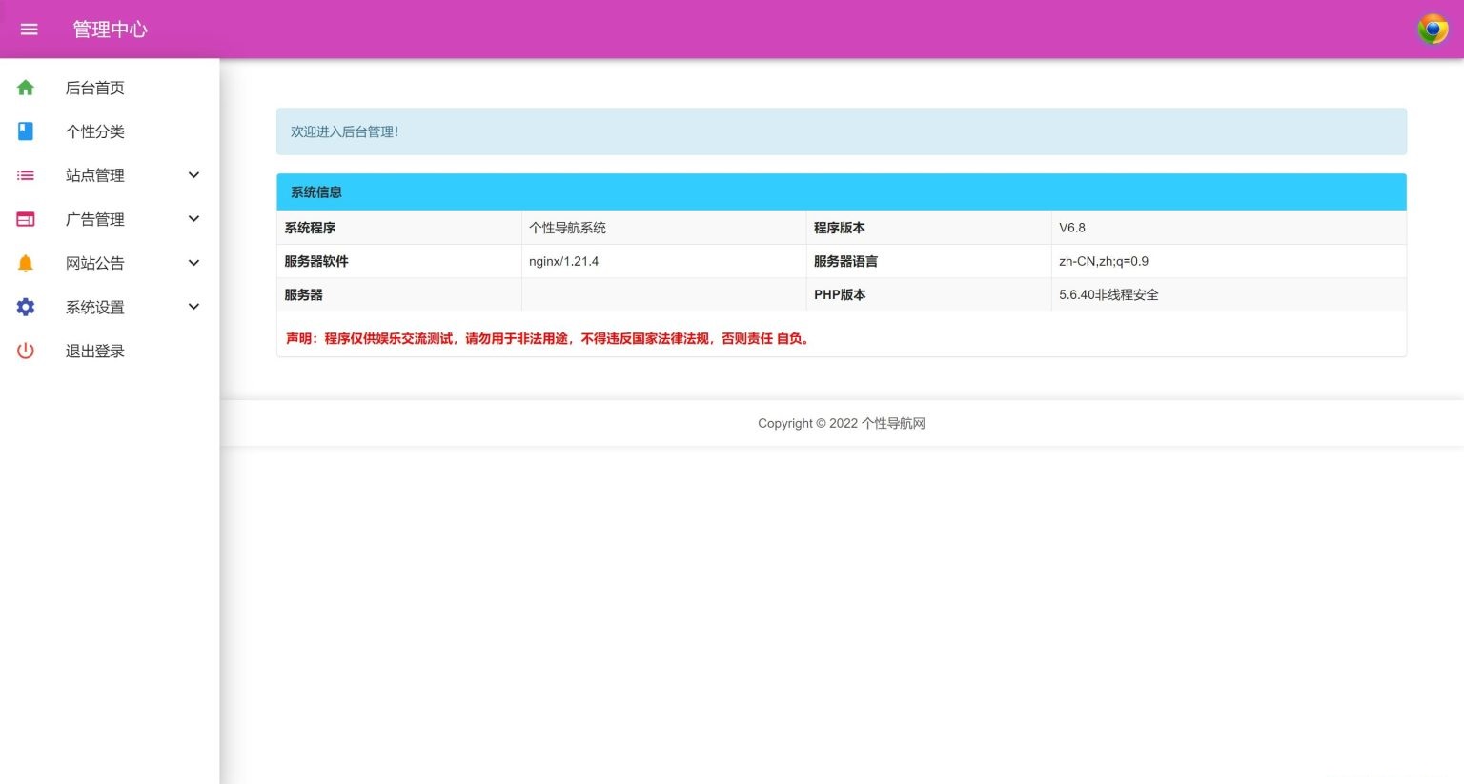
Task: Click the green home icon beside 后台首页
Action: click(x=25, y=88)
